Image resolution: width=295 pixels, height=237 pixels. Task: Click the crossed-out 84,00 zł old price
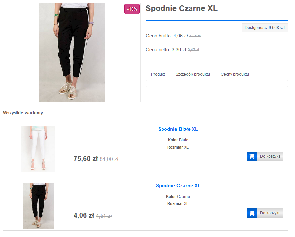[109, 159]
